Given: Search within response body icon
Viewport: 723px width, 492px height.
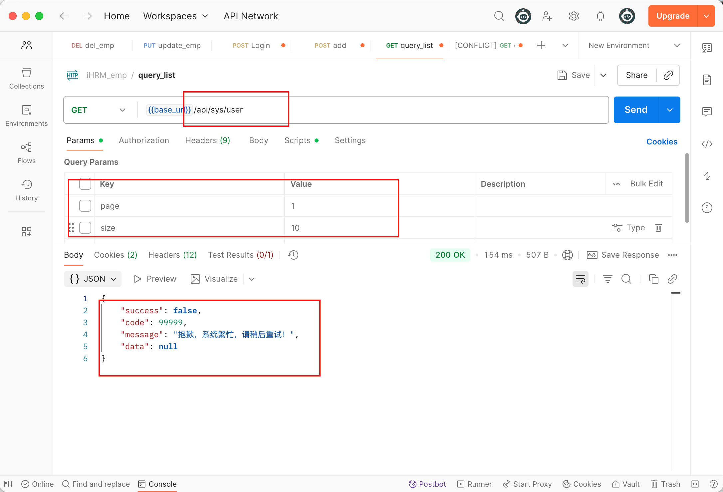Looking at the screenshot, I should 626,279.
